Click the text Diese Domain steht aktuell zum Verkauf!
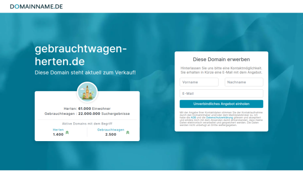The width and height of the screenshot is (303, 189). tap(85, 73)
